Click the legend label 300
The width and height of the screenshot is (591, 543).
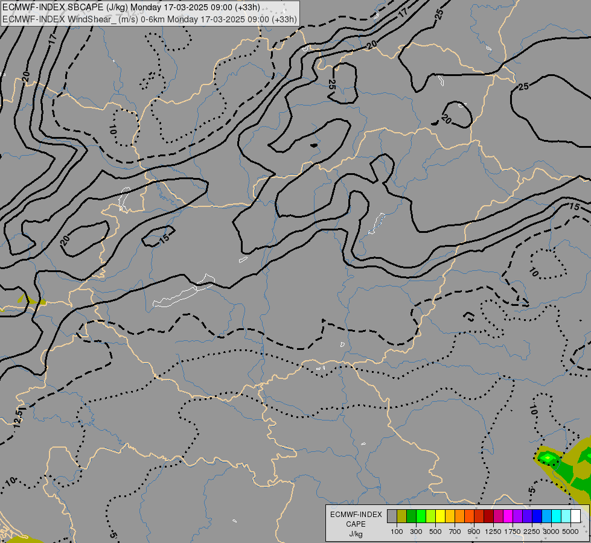point(416,532)
